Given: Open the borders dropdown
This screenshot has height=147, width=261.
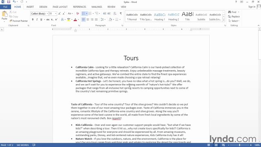Looking at the screenshot, I should coord(120,20).
